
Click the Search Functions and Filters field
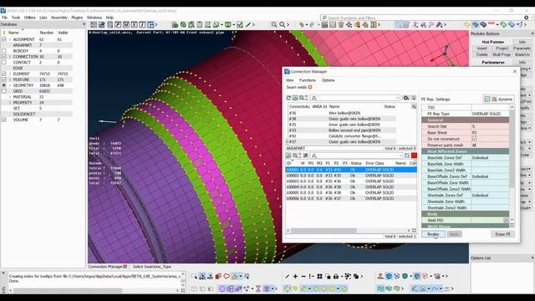click(422, 18)
